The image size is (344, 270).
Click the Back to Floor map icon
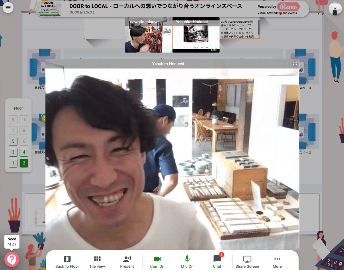tap(67, 259)
